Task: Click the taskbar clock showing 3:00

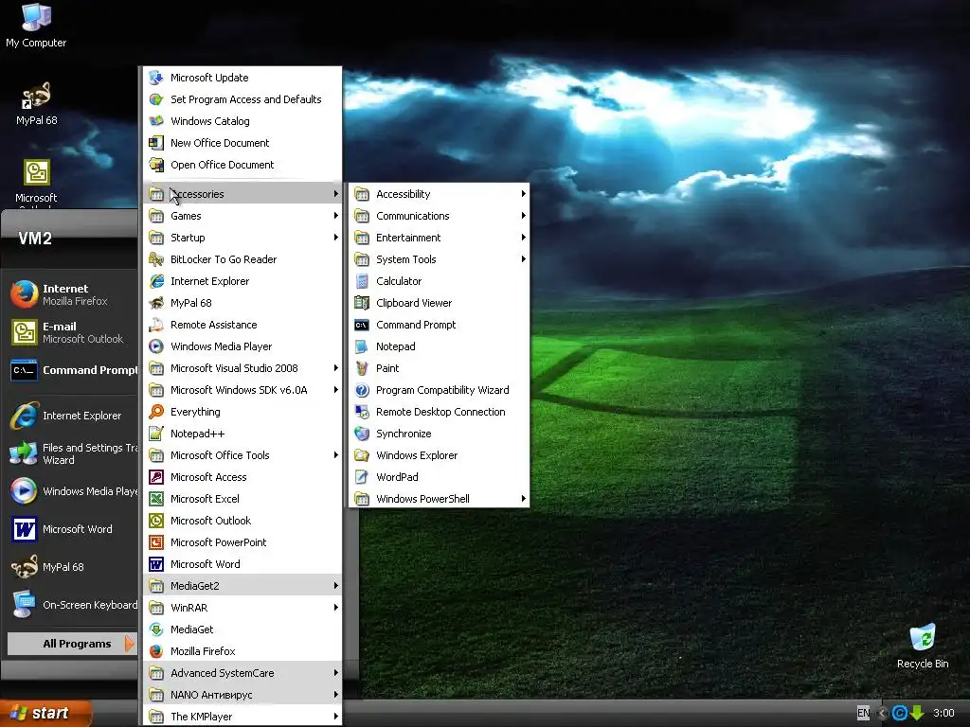Action: click(x=943, y=713)
